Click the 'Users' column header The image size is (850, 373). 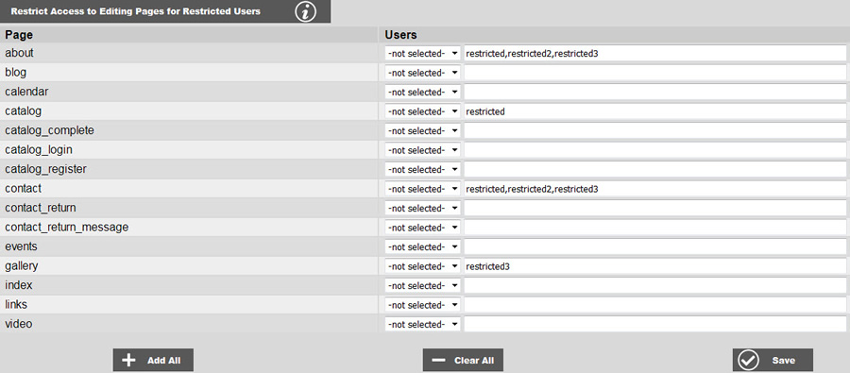coord(400,35)
